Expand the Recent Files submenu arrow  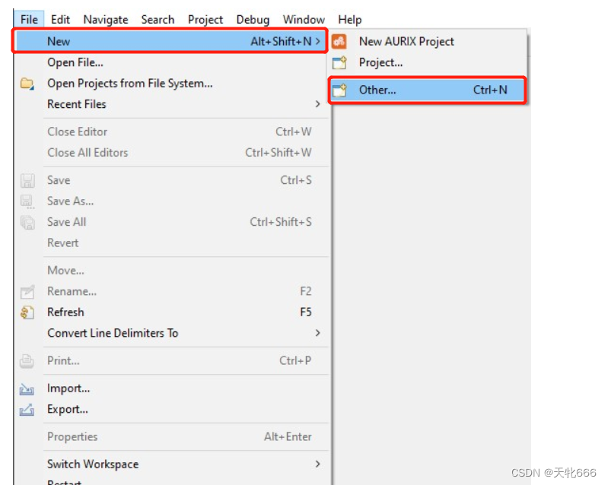point(318,104)
